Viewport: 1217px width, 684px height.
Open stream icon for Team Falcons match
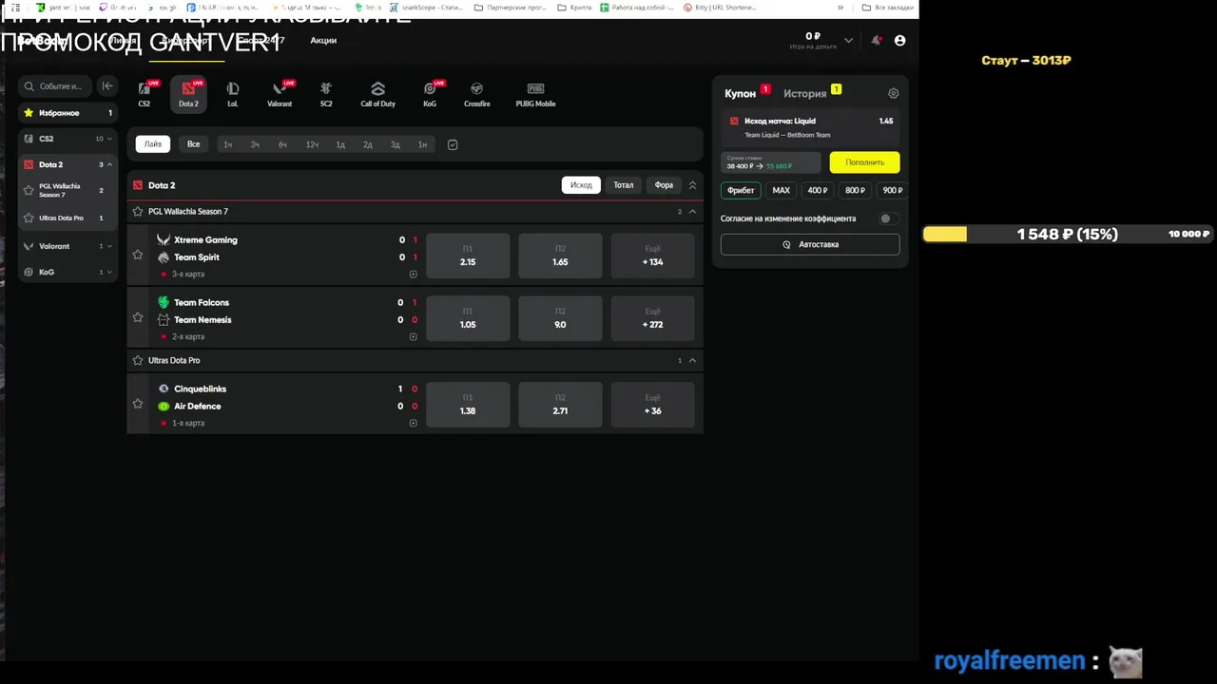(x=413, y=336)
